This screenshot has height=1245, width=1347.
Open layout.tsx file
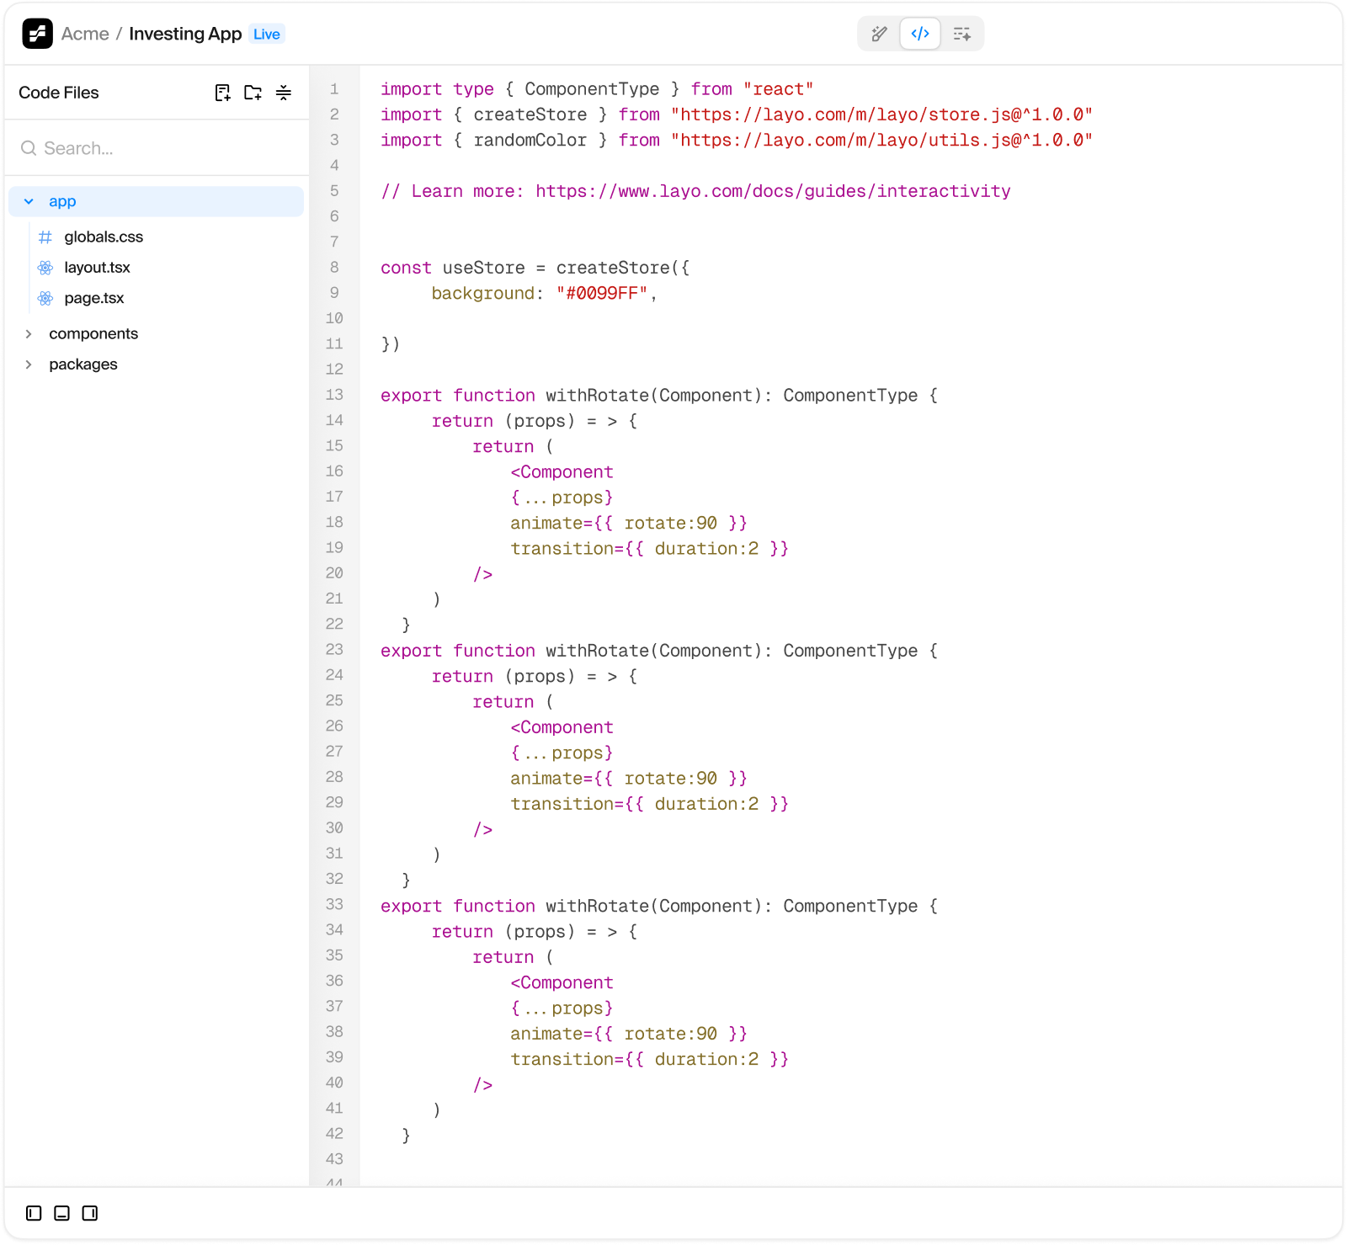click(97, 268)
